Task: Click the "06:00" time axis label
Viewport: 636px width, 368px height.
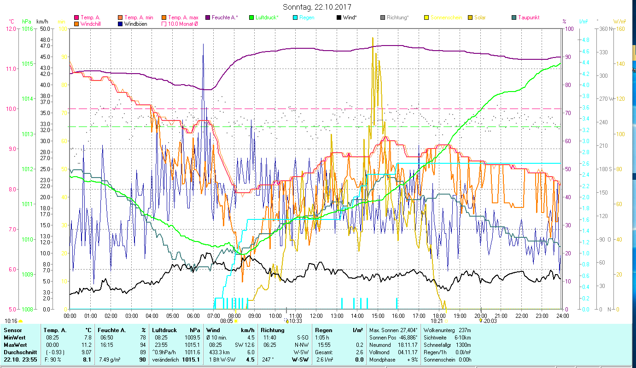Action: point(193,316)
